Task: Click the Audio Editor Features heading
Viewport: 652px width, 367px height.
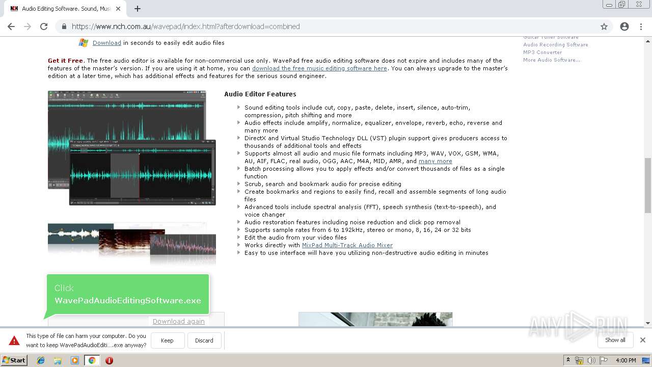Action: coord(260,94)
